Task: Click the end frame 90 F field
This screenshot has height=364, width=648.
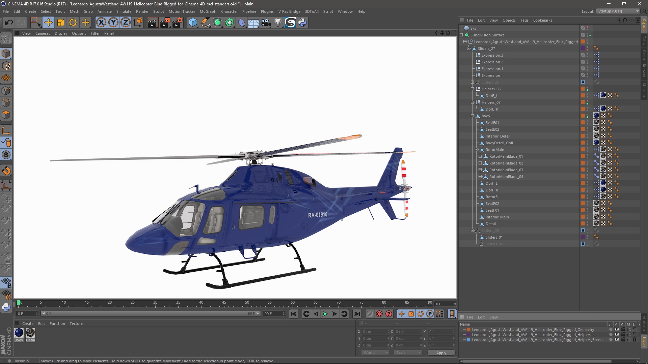Action: (274, 314)
